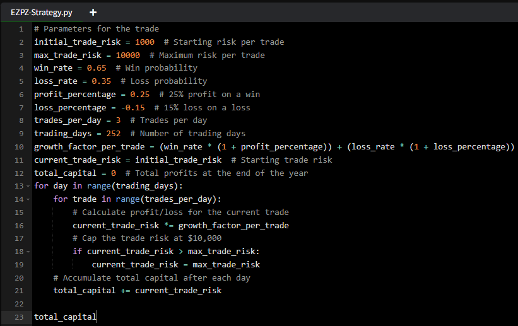Viewport: 518px width, 326px height.
Task: Click trades_per_day variable on line 8
Action: tap(68, 120)
